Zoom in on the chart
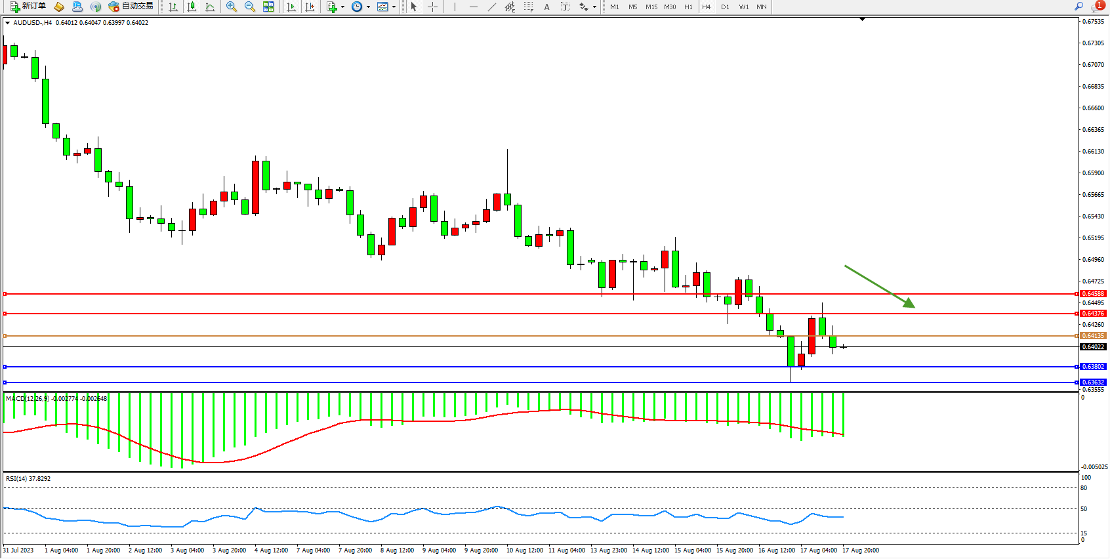This screenshot has height=559, width=1110. pyautogui.click(x=232, y=7)
